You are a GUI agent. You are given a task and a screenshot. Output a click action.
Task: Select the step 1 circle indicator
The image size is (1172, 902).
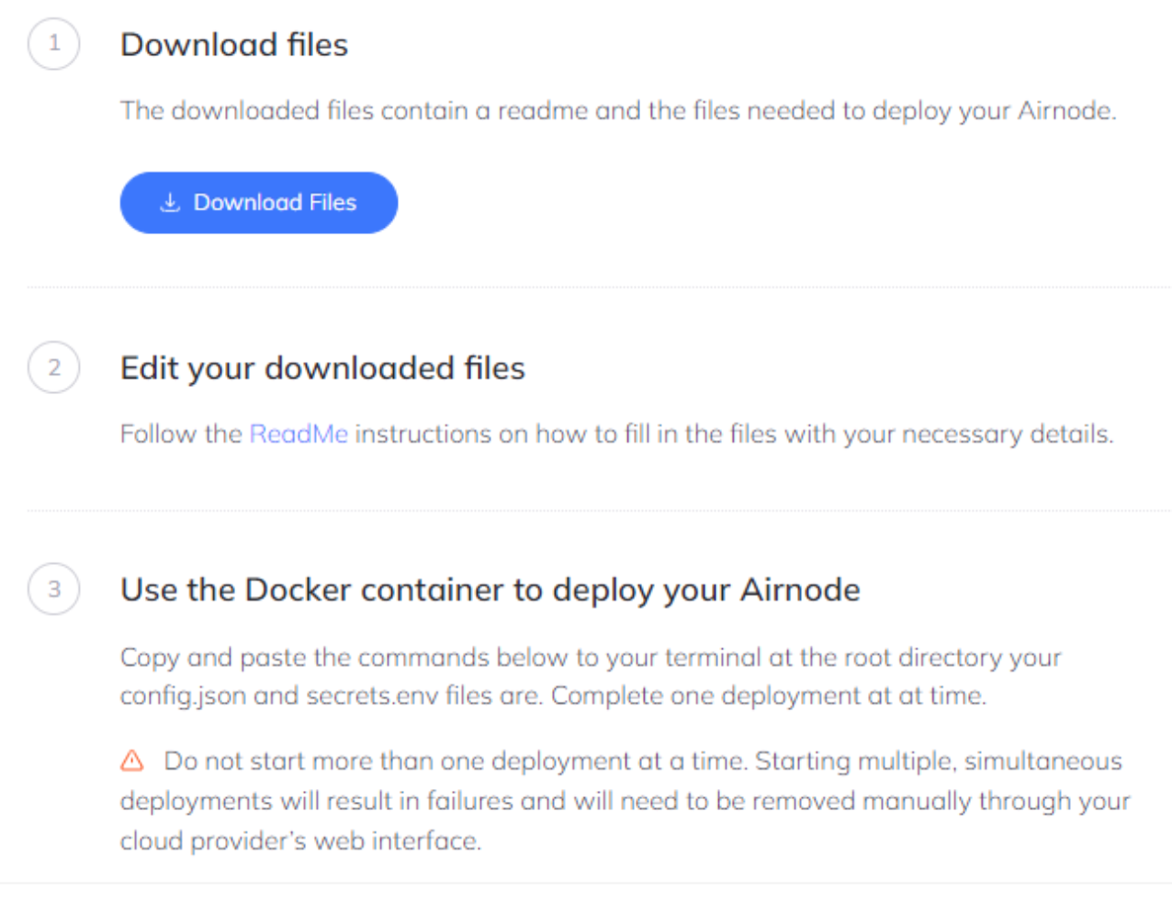pyautogui.click(x=54, y=43)
